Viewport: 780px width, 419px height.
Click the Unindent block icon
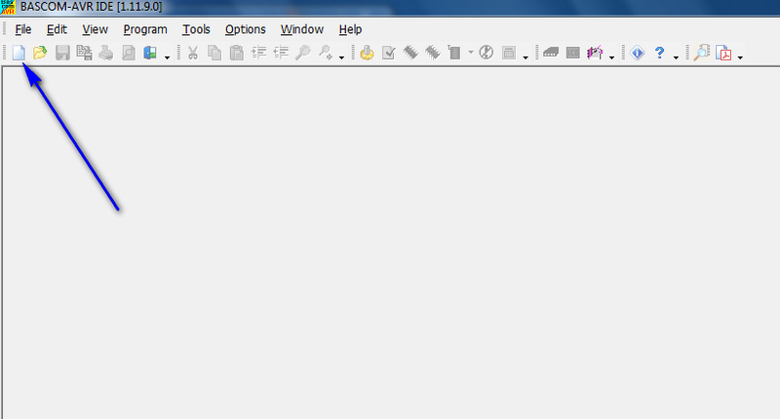tap(281, 53)
